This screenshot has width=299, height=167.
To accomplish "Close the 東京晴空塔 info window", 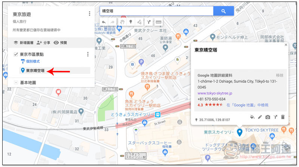I will point(286,45).
